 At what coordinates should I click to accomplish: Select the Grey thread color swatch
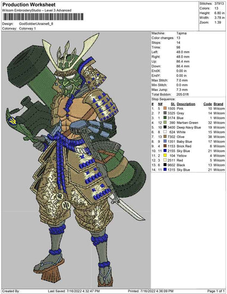(165, 113)
